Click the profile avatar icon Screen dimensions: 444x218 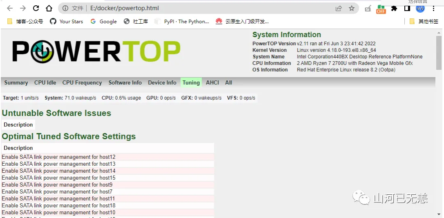[x=420, y=8]
